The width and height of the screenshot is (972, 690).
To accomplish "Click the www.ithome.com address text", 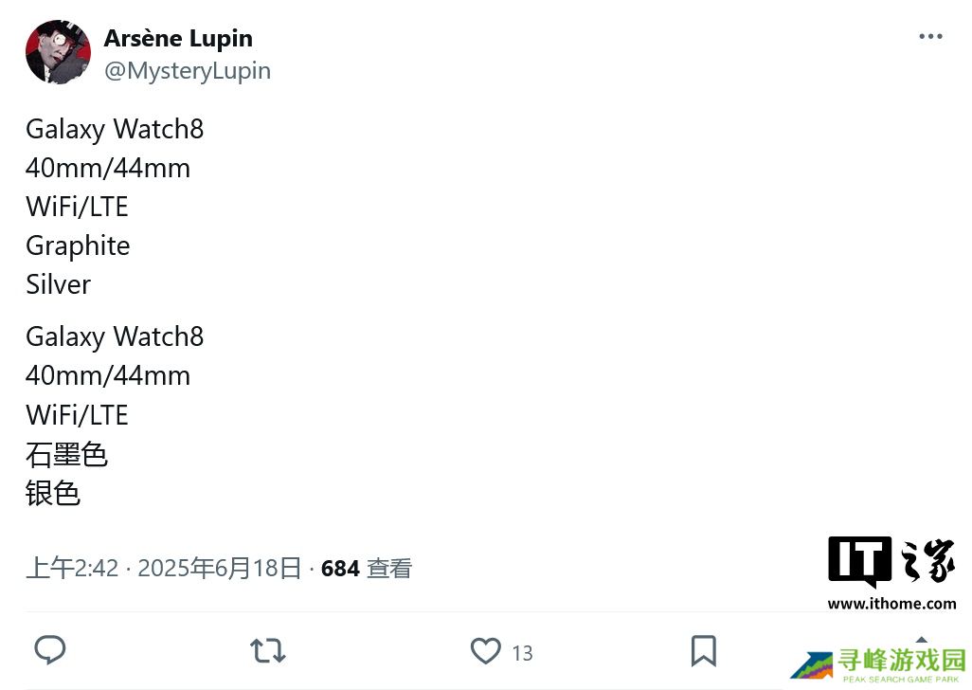I will tap(891, 604).
